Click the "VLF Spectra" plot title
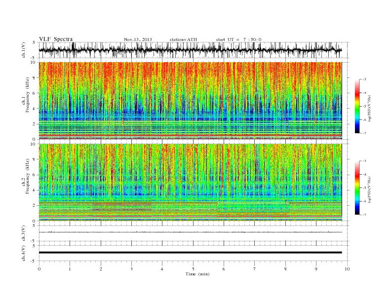The width and height of the screenshot is (391, 302). coord(56,39)
